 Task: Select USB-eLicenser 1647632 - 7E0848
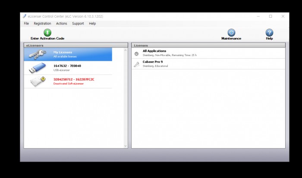point(68,68)
